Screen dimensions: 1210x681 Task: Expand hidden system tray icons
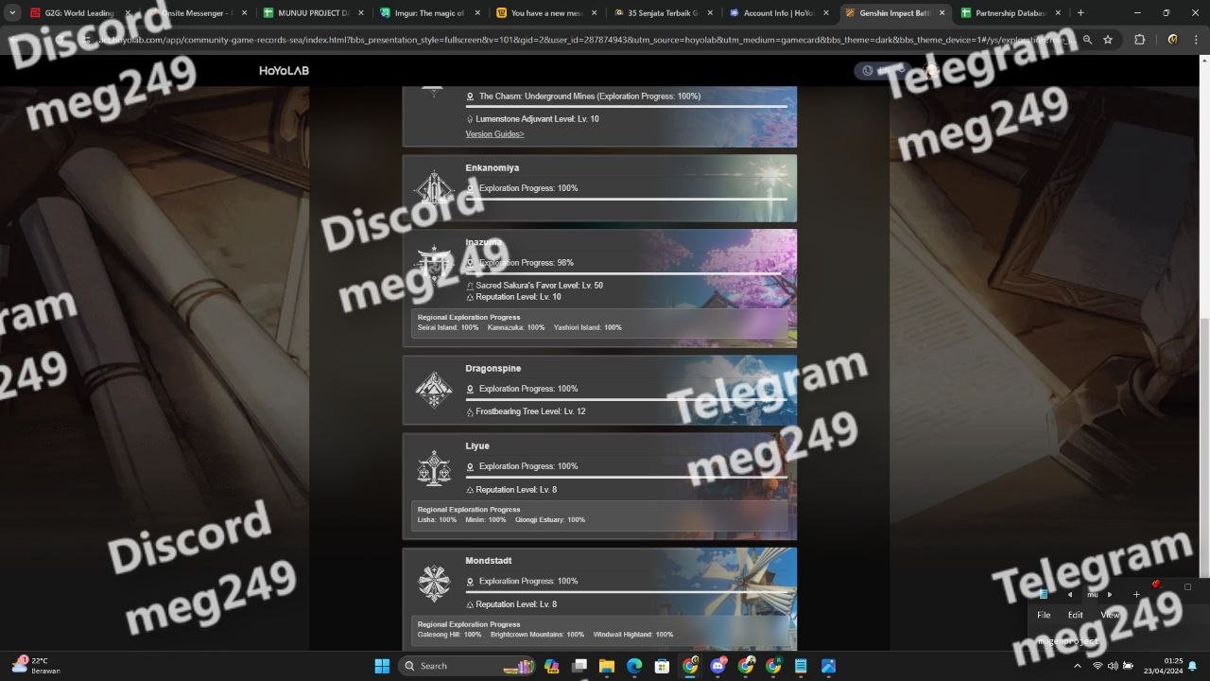(1078, 666)
